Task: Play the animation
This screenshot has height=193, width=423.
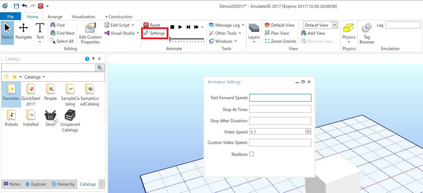Action: click(180, 27)
